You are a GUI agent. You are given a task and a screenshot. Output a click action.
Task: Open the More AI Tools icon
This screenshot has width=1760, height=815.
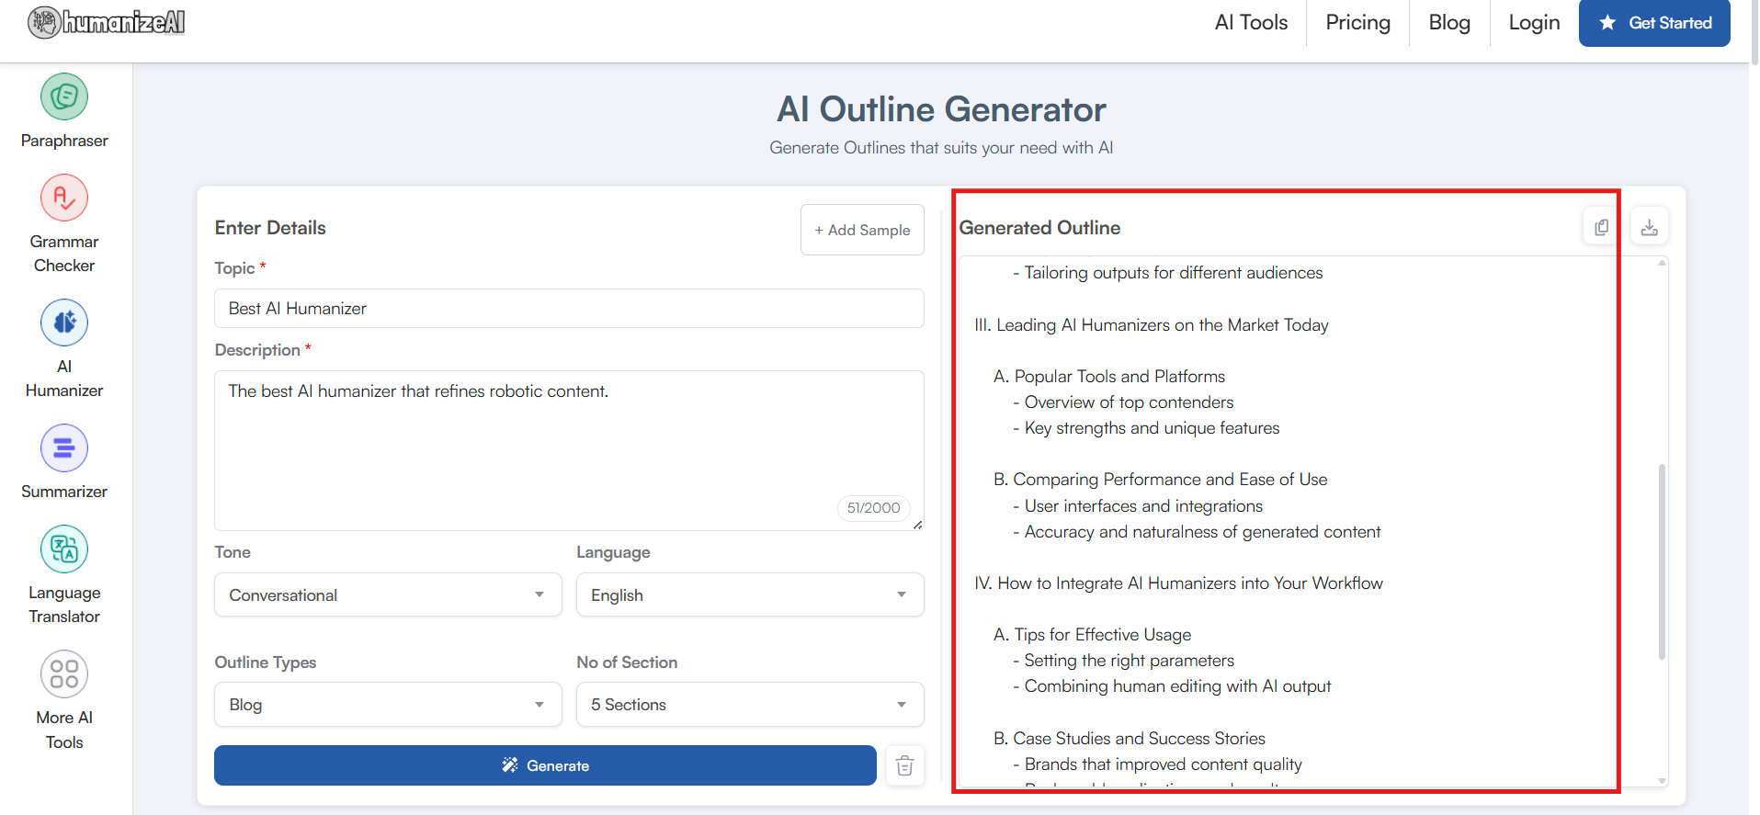[x=64, y=674]
